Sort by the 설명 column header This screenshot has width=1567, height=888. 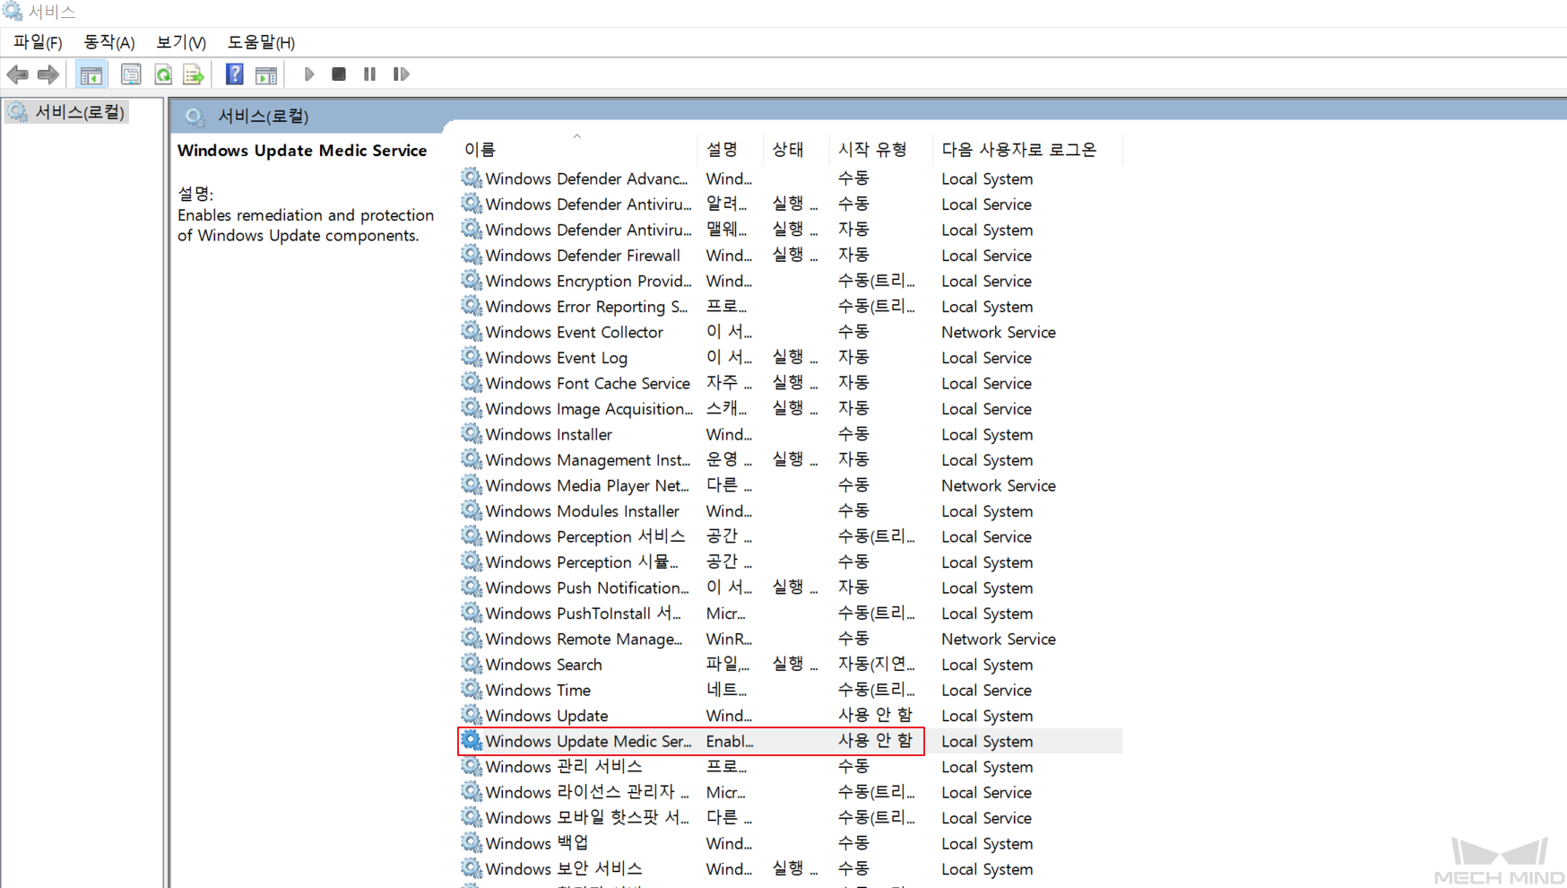pos(722,149)
